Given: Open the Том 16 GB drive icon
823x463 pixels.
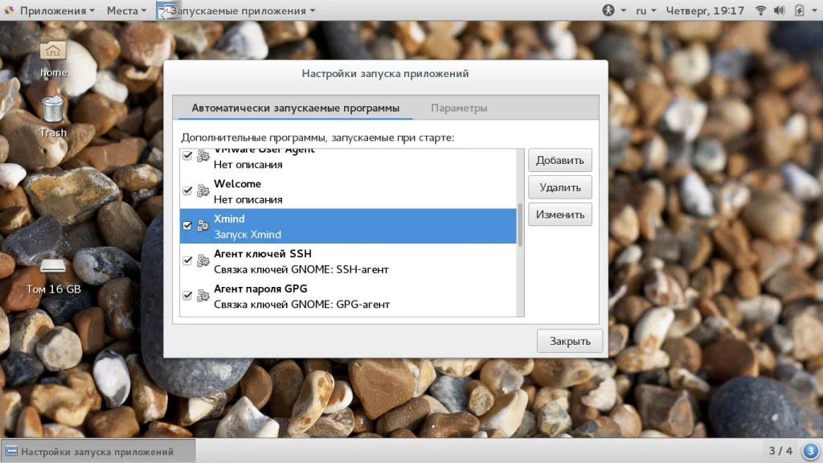Looking at the screenshot, I should tap(53, 265).
